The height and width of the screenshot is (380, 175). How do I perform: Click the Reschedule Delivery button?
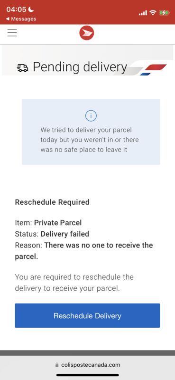(x=87, y=315)
